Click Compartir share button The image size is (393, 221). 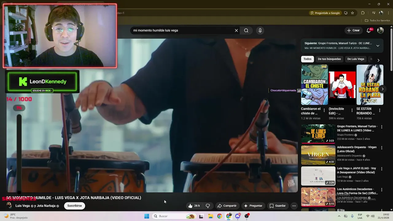pyautogui.click(x=227, y=206)
